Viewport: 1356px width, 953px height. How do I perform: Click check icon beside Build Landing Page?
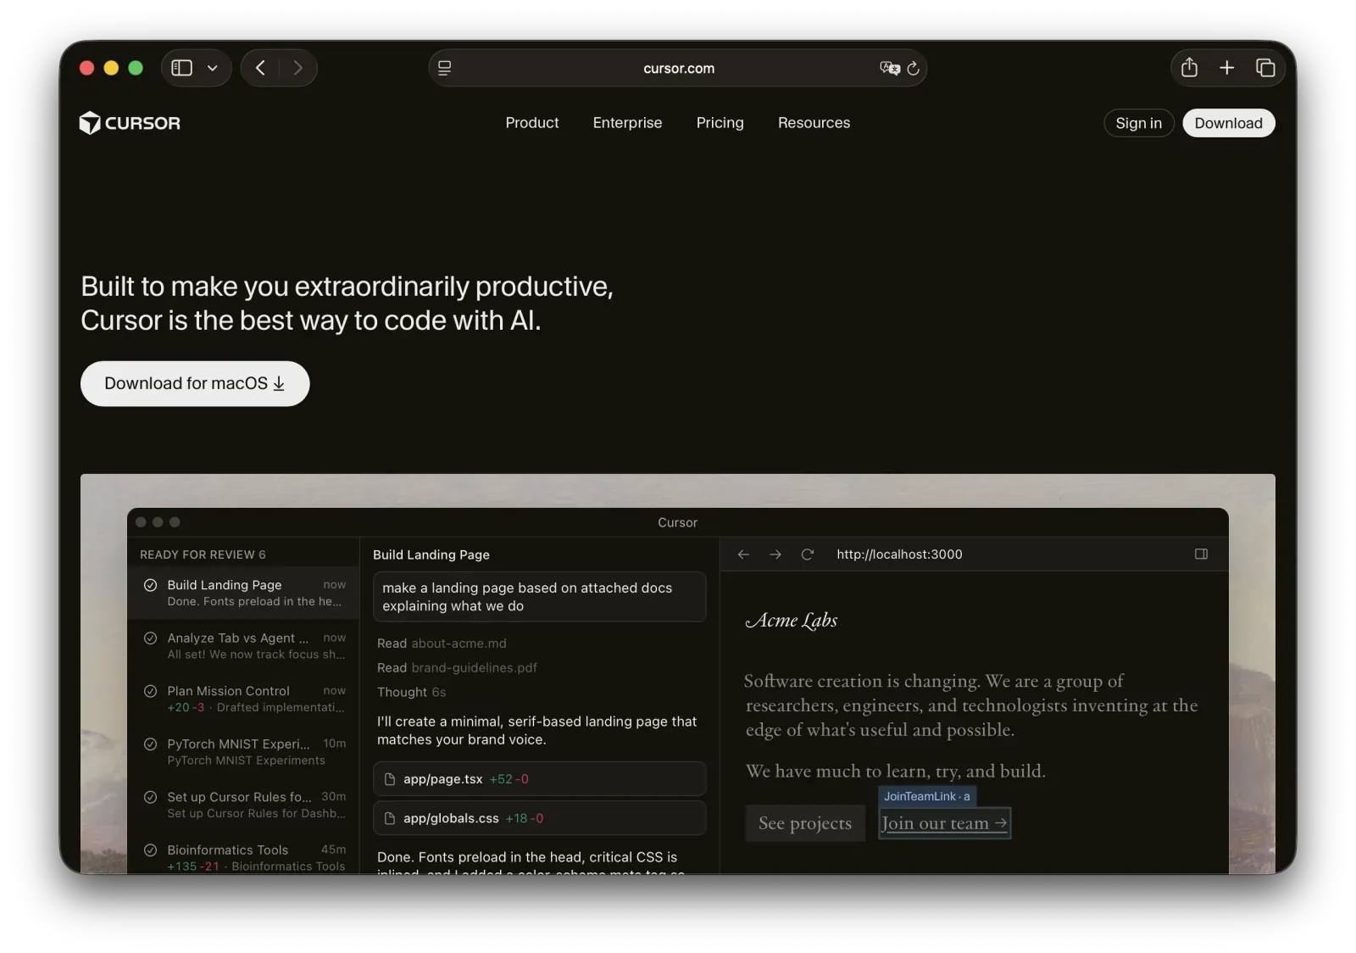coord(150,585)
